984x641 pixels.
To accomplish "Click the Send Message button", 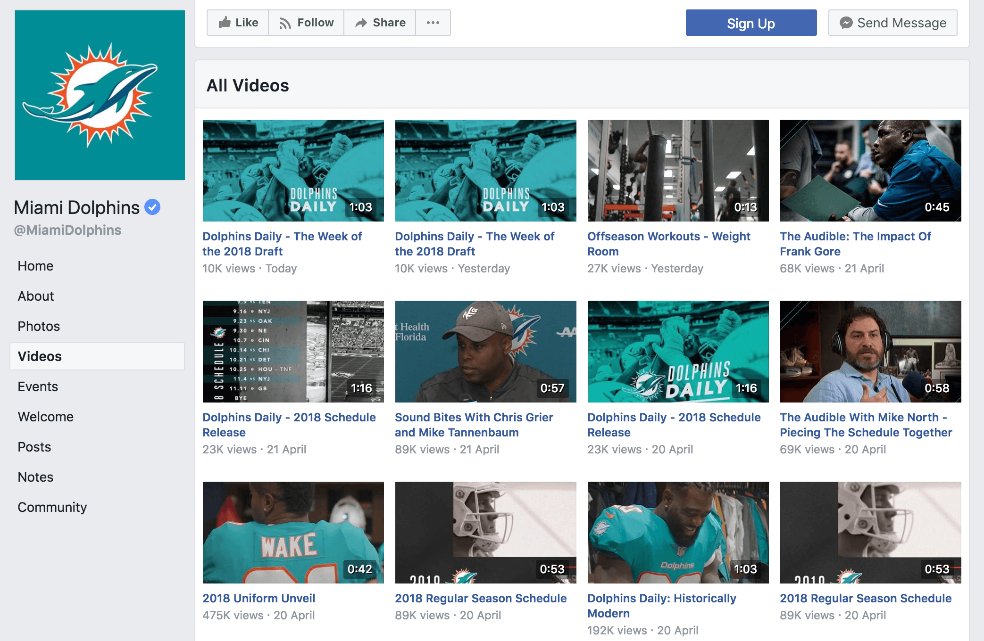I will [x=892, y=23].
